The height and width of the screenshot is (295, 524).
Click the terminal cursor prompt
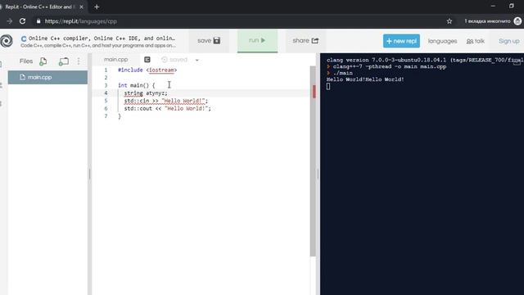(x=328, y=86)
